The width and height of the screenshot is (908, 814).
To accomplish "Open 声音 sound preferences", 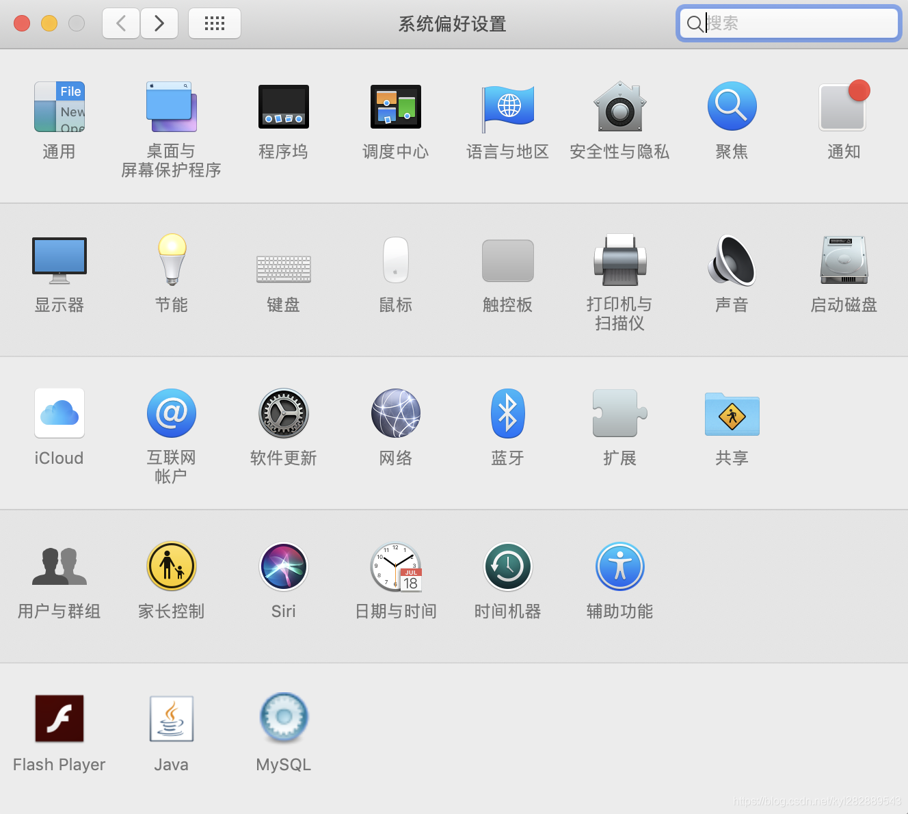I will [x=732, y=260].
